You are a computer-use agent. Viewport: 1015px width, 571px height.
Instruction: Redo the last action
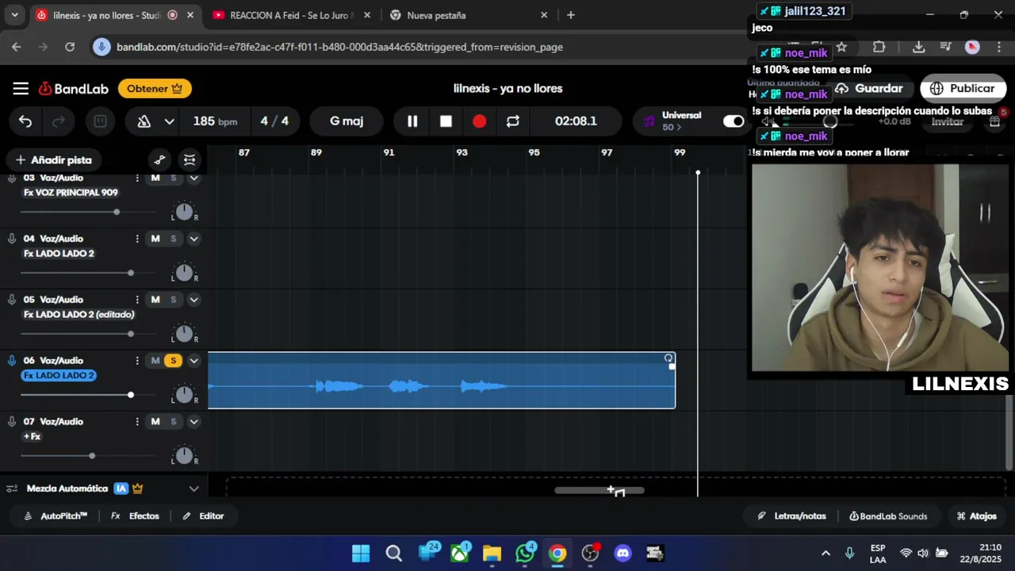[x=59, y=121]
